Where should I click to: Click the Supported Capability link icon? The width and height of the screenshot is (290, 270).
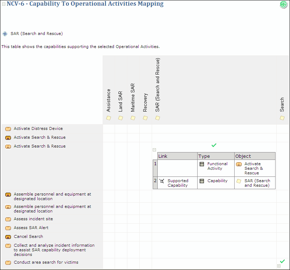162,181
